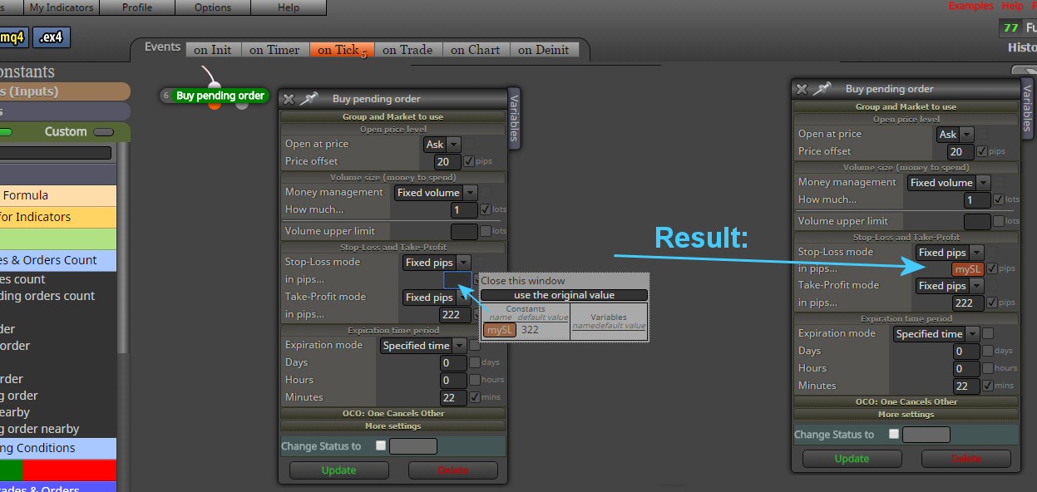The image size is (1037, 492).
Task: Switch to the on Chart event tab
Action: [x=476, y=50]
